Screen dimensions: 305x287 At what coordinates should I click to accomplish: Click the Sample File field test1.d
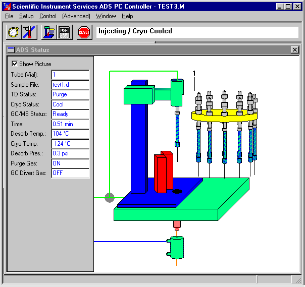[x=70, y=85]
